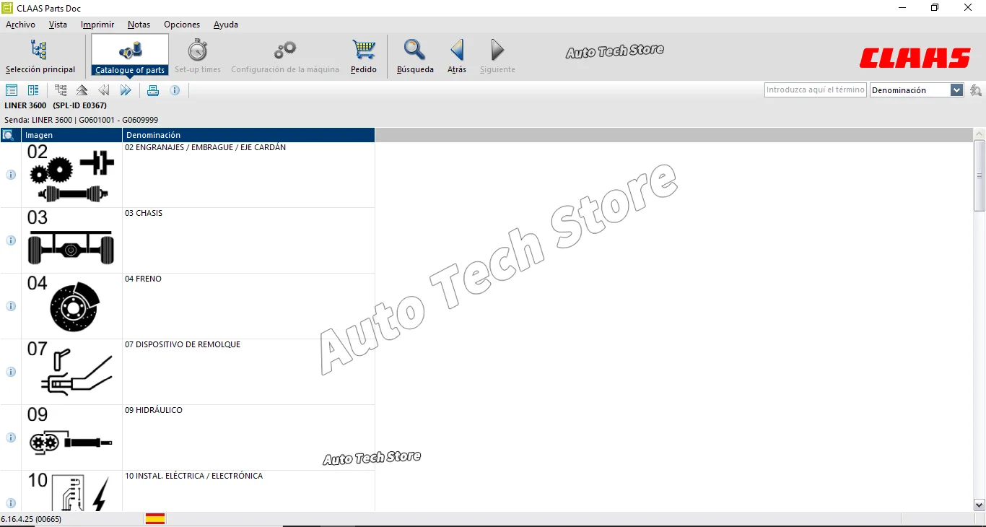Open the Notas menu
This screenshot has height=527, width=986.
point(139,25)
